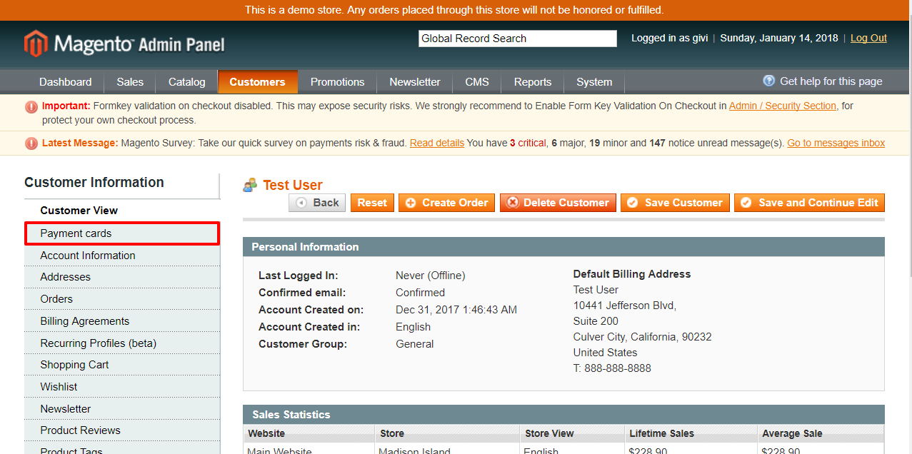
Task: Open the Sales menu
Action: 130,82
